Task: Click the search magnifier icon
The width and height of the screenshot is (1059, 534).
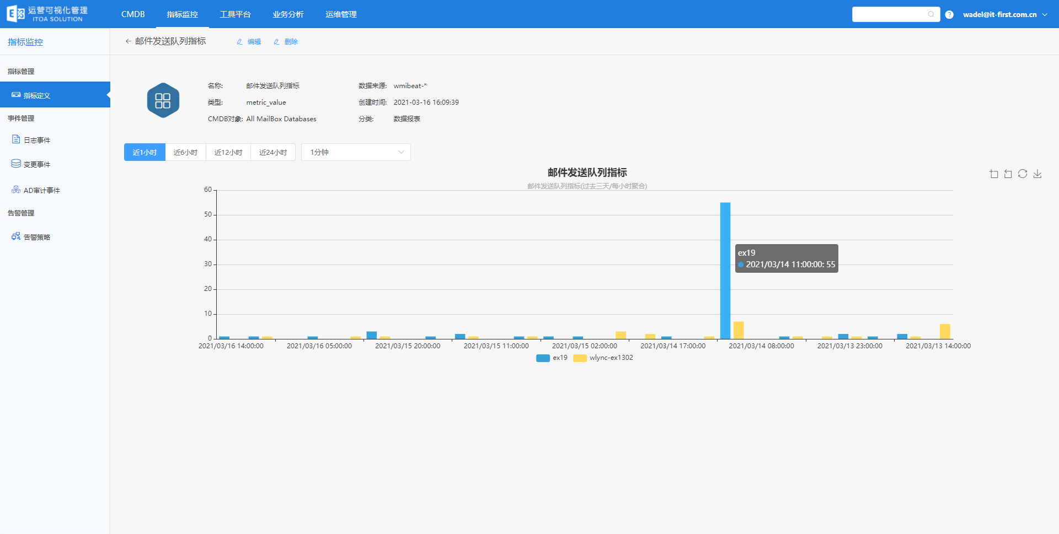Action: [931, 14]
